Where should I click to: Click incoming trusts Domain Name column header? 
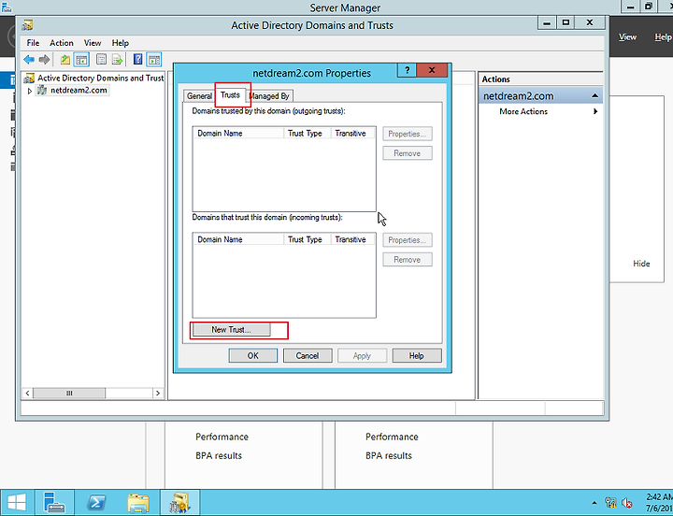pyautogui.click(x=238, y=239)
